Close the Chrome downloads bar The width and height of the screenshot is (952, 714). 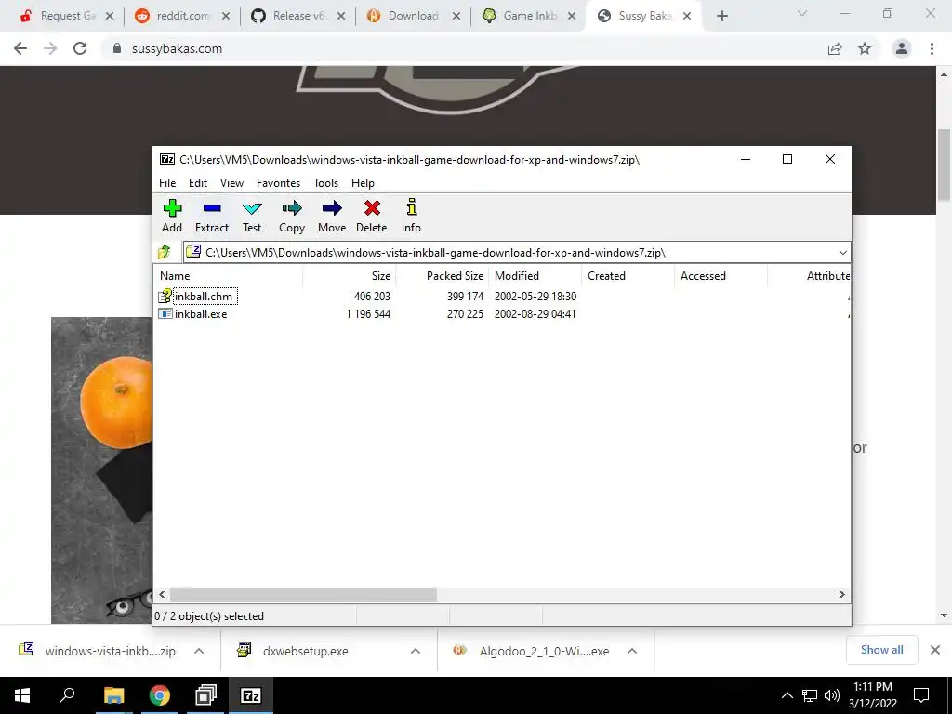[x=935, y=650]
